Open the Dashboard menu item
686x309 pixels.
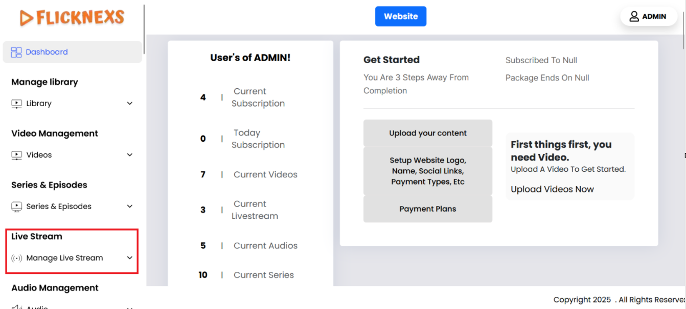[47, 52]
